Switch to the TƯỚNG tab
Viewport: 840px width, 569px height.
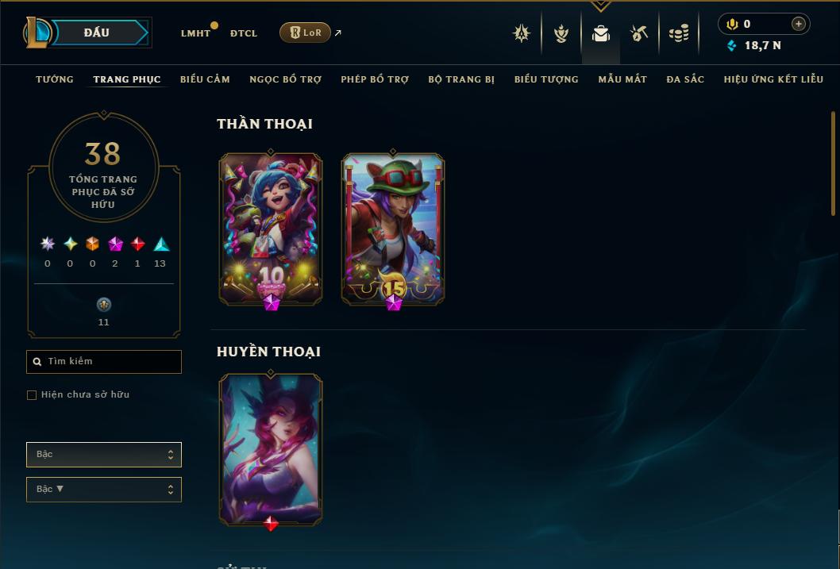pos(55,79)
